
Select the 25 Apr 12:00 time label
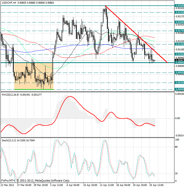click(x=157, y=185)
